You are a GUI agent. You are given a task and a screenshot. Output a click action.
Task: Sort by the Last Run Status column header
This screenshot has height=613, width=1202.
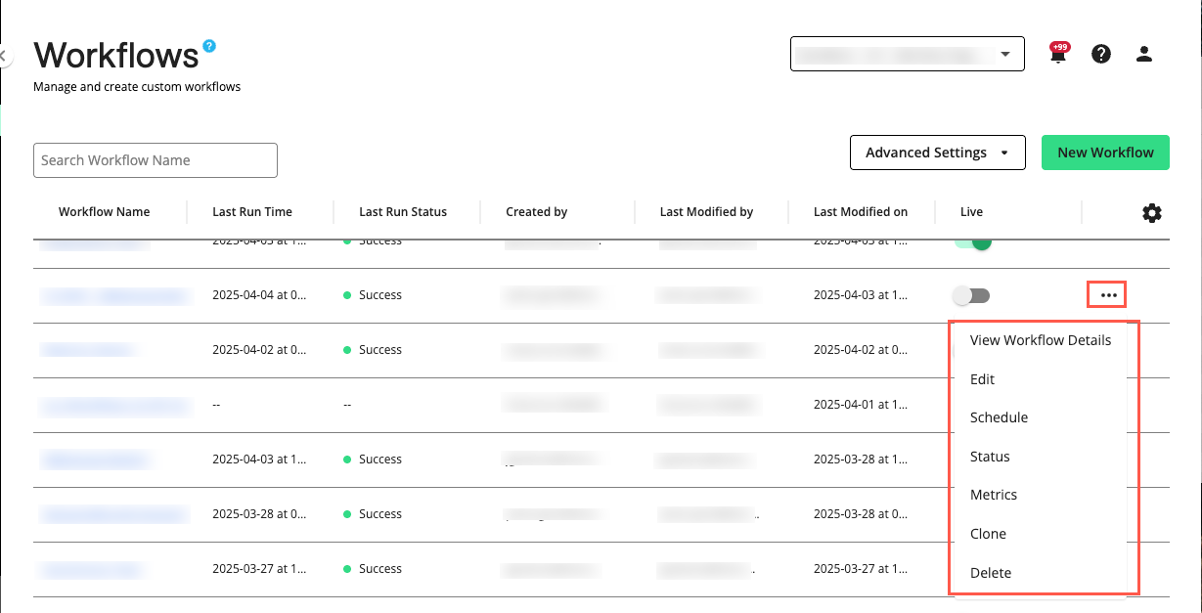(403, 212)
